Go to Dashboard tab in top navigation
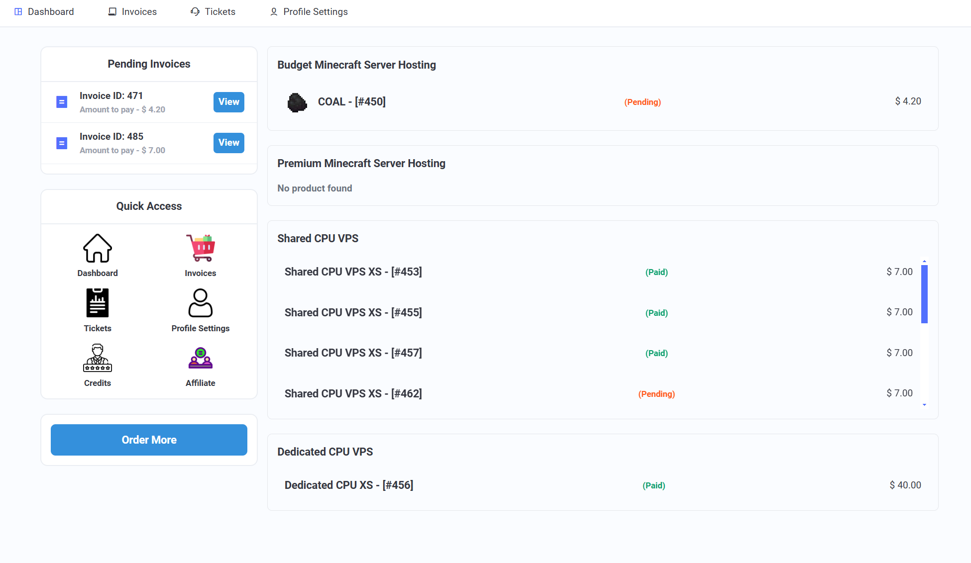This screenshot has width=971, height=563. point(44,11)
